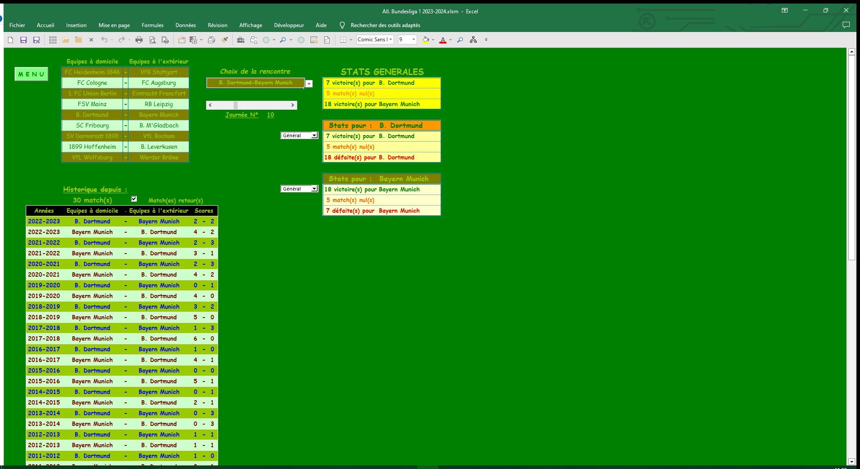Screen dimensions: 860x469
Task: Click the Format Painter brush icon
Action: [x=225, y=40]
